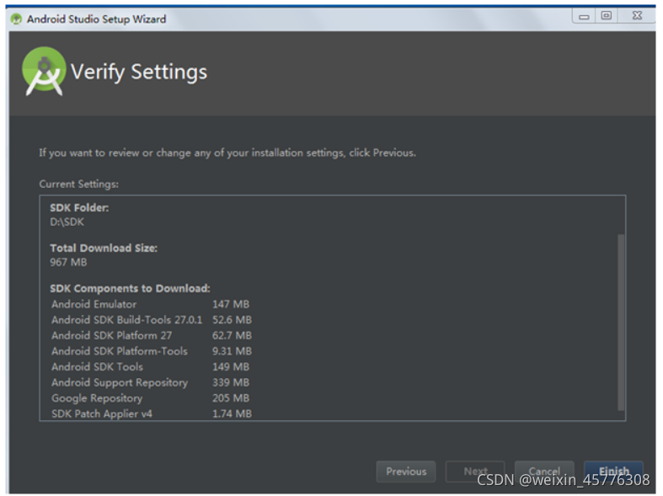Click the 62.7 MB size value
Image resolution: width=663 pixels, height=496 pixels.
(233, 335)
